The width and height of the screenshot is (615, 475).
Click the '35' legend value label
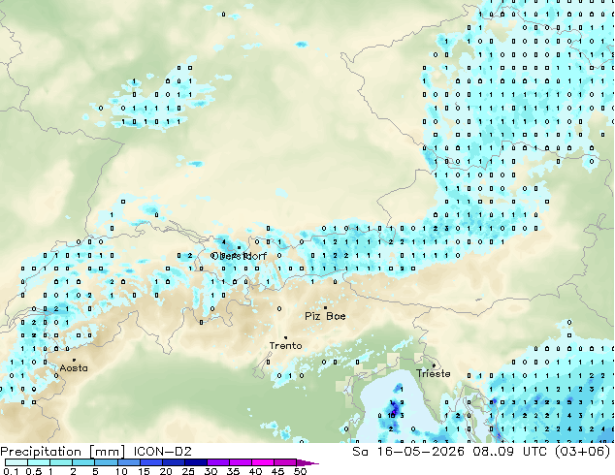(x=233, y=471)
